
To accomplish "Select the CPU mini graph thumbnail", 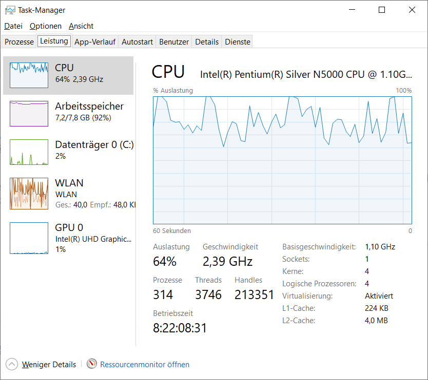I will (x=29, y=75).
